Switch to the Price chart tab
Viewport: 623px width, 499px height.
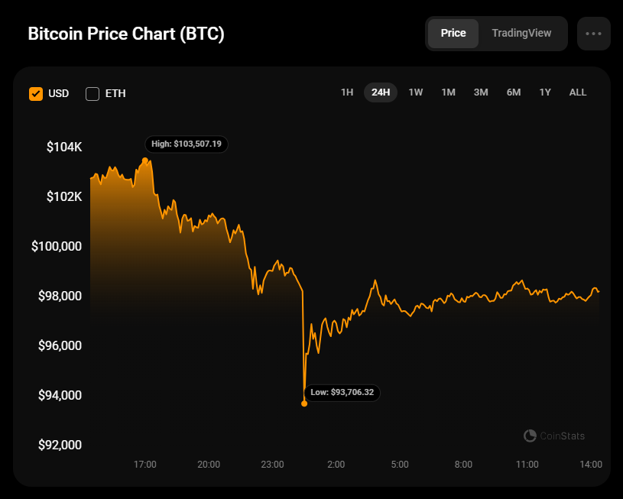click(x=453, y=34)
